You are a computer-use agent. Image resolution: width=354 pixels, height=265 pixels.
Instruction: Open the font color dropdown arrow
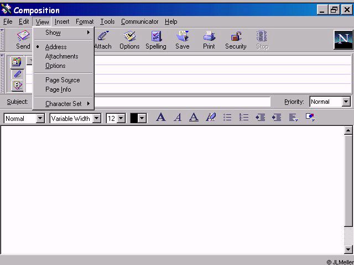[142, 118]
